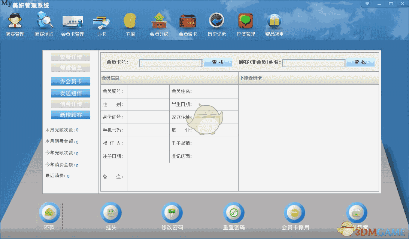Viewport: 409px width, 239px height.
Task: Click the 本月光顾次数 statistic text
Action: [x=62, y=130]
